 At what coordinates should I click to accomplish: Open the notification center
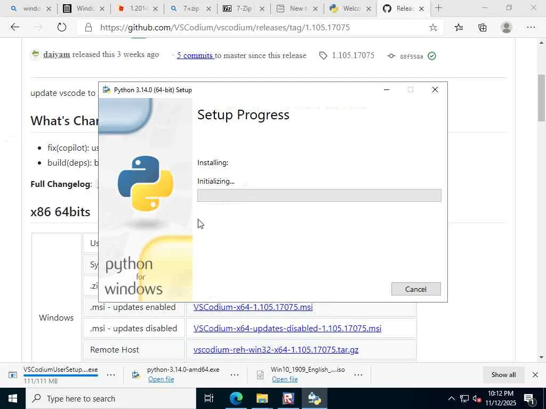click(x=529, y=398)
